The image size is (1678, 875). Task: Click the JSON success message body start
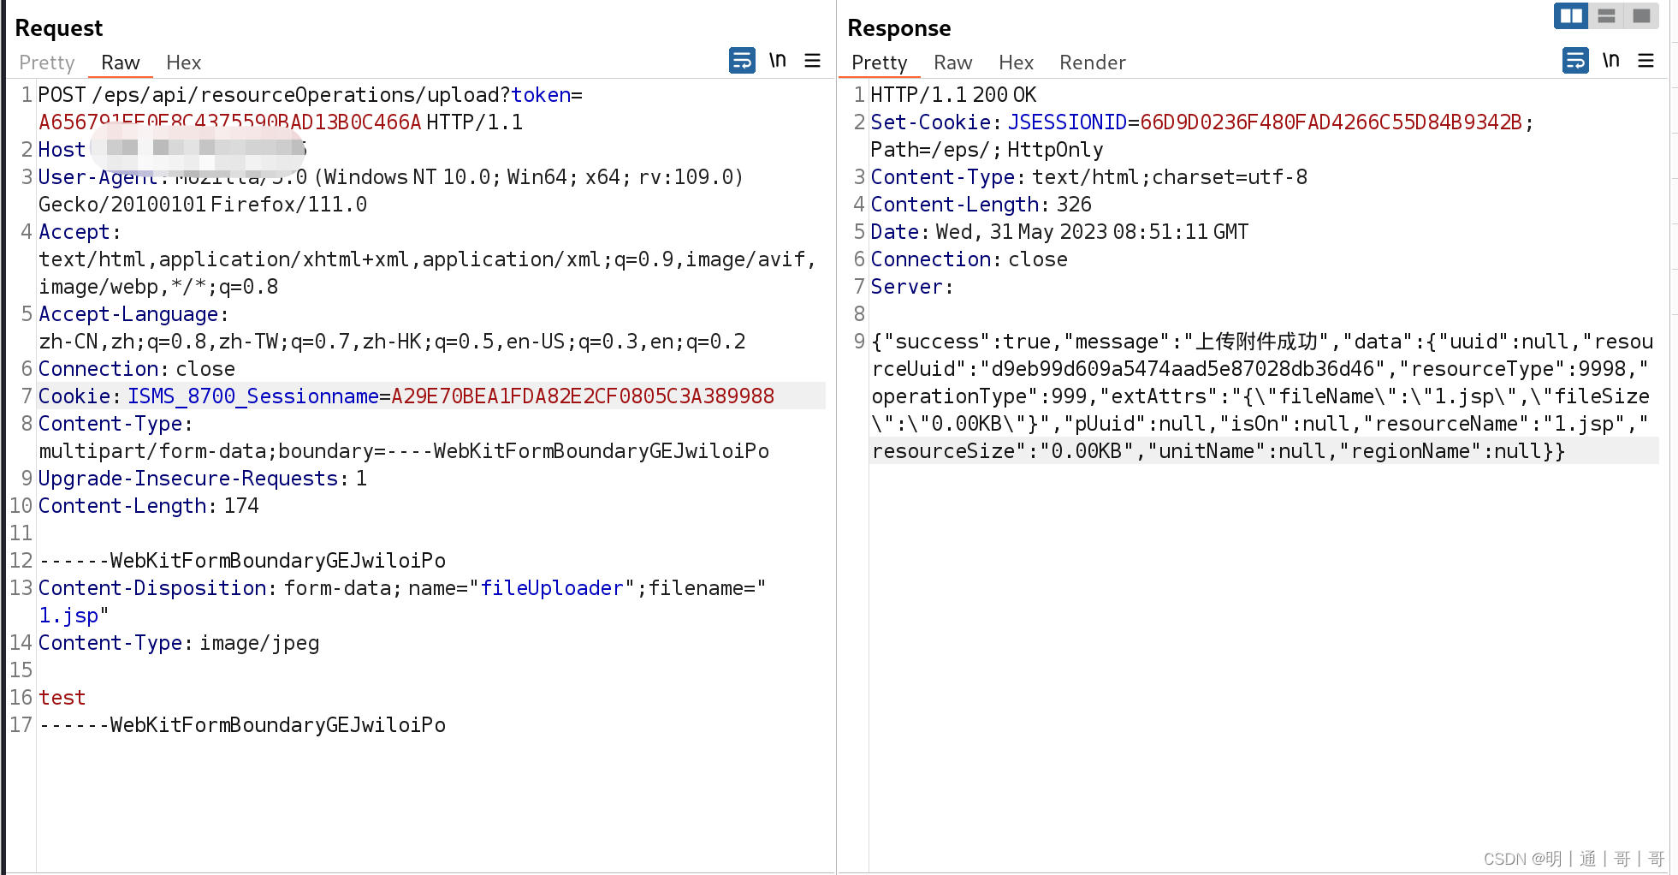1262,342
